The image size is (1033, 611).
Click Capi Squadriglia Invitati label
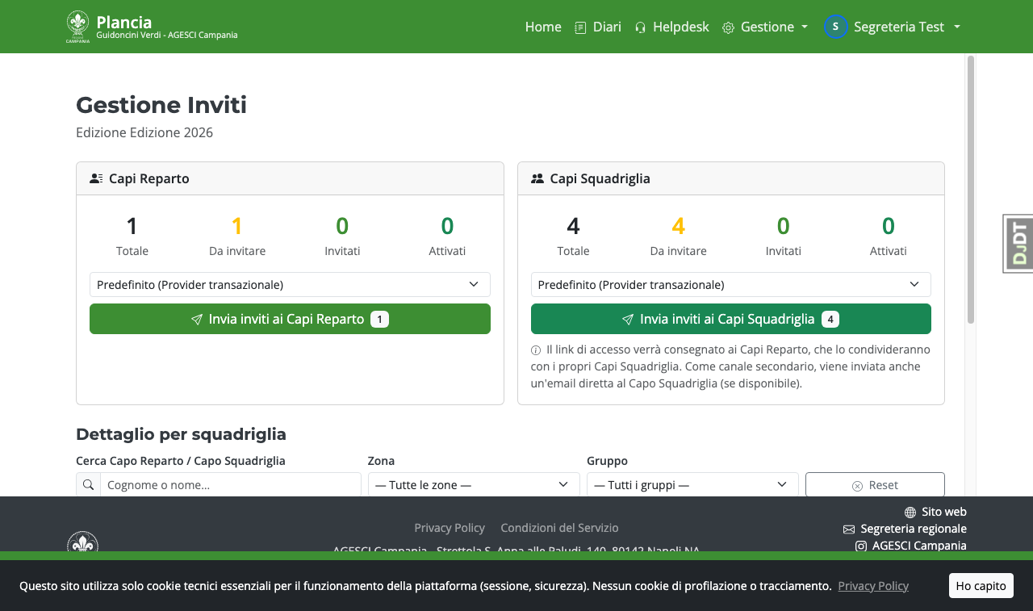[x=783, y=251]
